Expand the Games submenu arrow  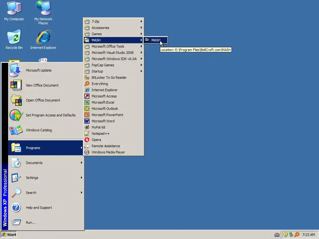click(x=141, y=34)
